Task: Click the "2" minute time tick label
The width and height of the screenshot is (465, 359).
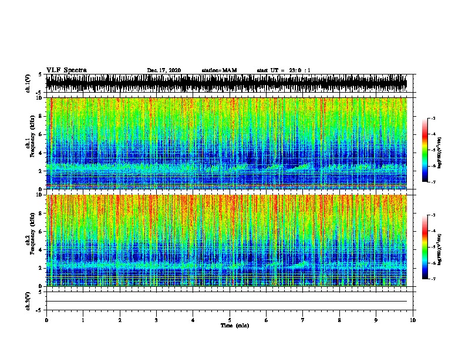Action: point(120,320)
